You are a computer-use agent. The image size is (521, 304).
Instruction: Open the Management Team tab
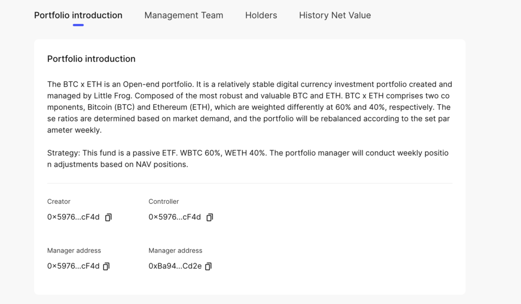click(x=184, y=15)
